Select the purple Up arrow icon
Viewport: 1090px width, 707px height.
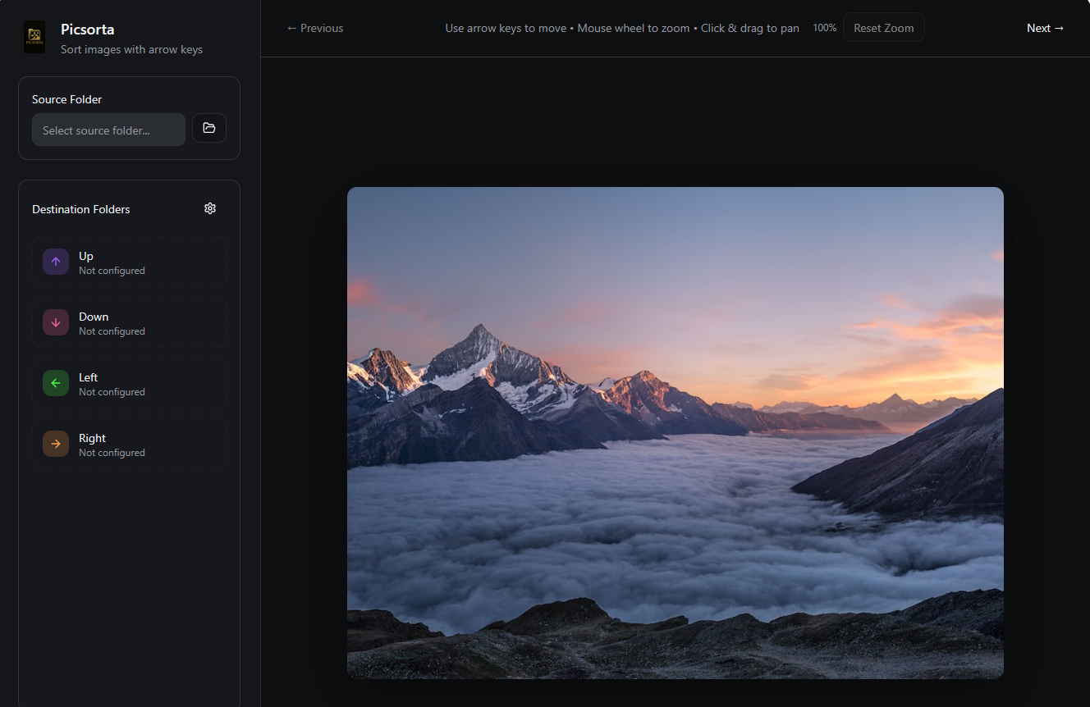click(55, 261)
